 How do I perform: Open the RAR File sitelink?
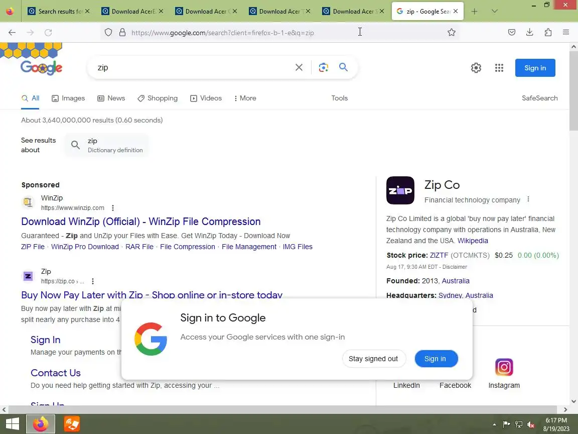pyautogui.click(x=139, y=247)
